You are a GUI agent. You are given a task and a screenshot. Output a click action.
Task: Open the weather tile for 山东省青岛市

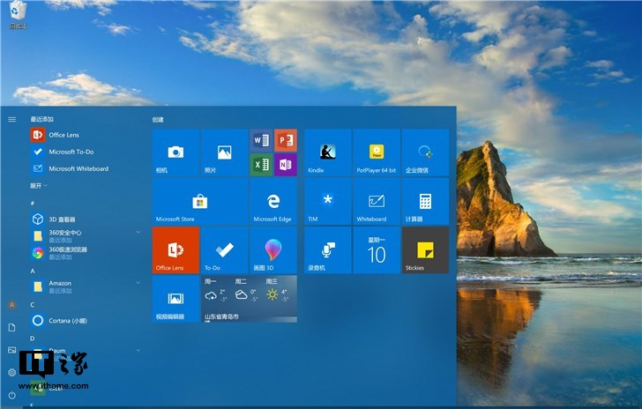pyautogui.click(x=249, y=299)
